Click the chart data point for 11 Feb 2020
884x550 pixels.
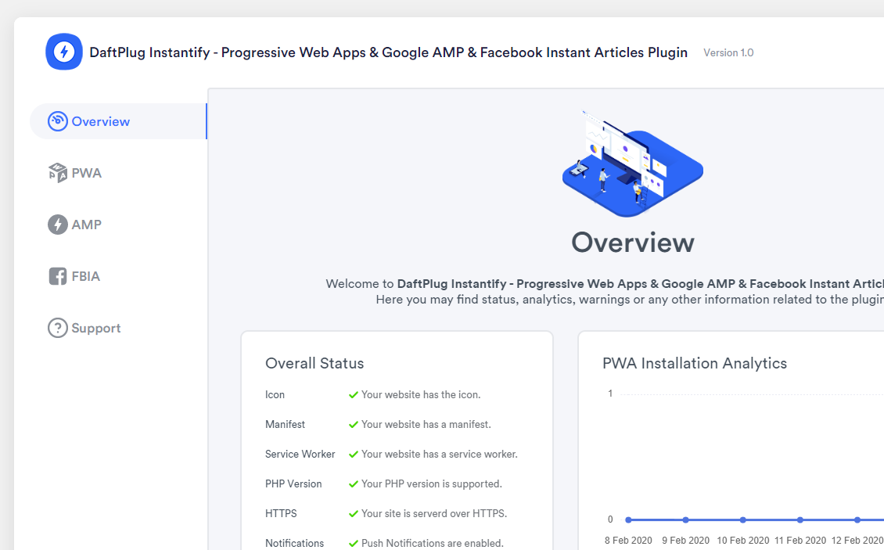[800, 519]
